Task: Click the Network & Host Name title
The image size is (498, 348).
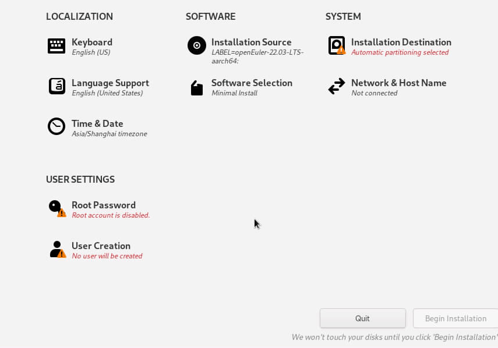Action: (x=398, y=83)
